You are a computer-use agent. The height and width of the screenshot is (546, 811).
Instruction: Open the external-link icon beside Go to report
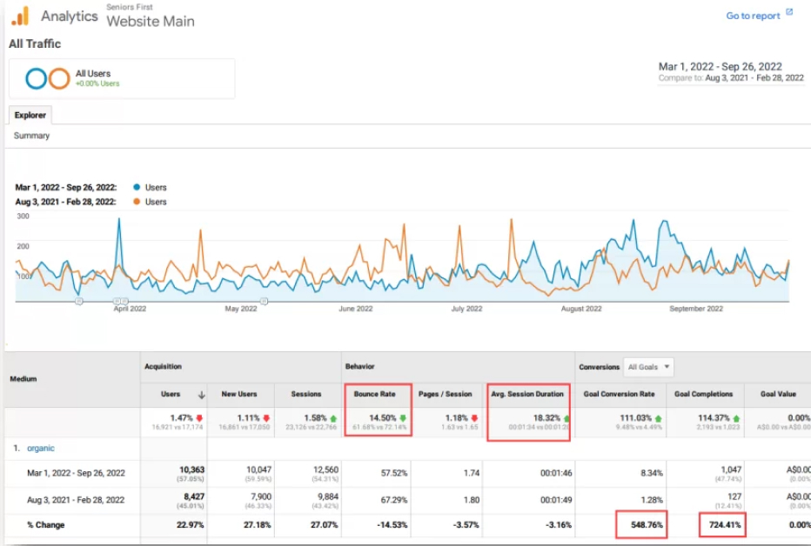[x=789, y=12]
